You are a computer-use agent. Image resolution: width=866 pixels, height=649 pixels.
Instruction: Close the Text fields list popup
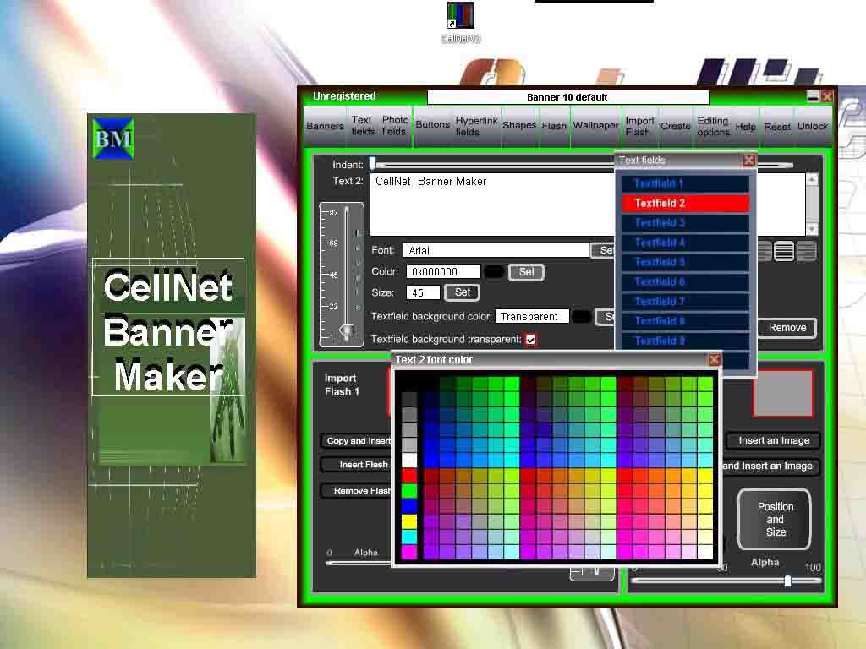coord(748,160)
